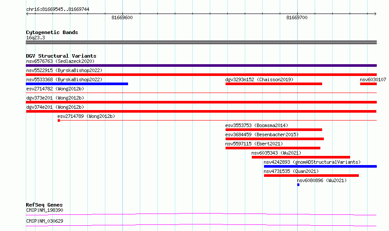Select the red esv3684459 variant bar

(274, 139)
